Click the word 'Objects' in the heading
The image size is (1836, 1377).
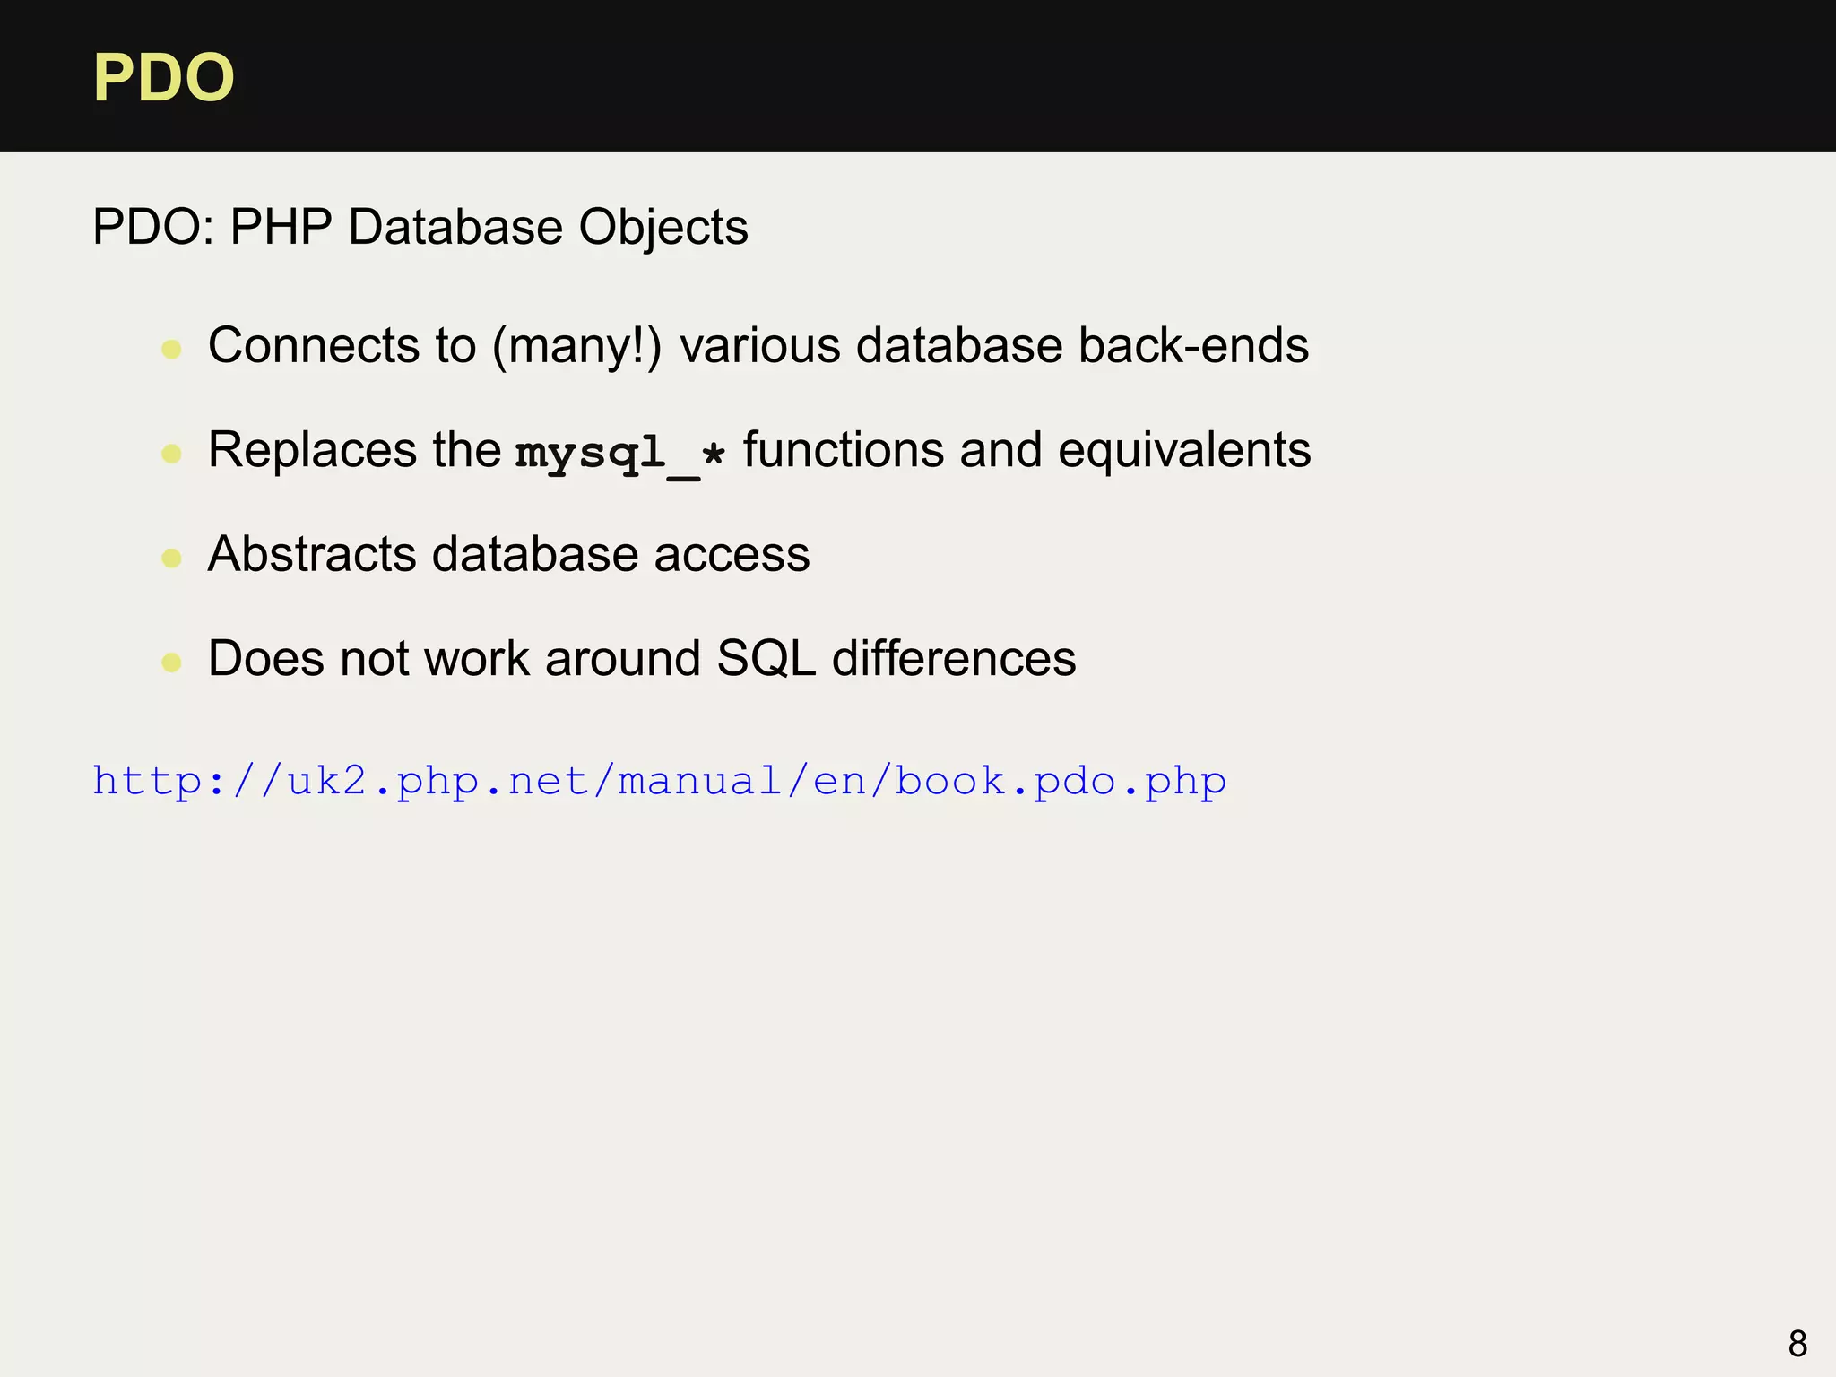coord(663,227)
